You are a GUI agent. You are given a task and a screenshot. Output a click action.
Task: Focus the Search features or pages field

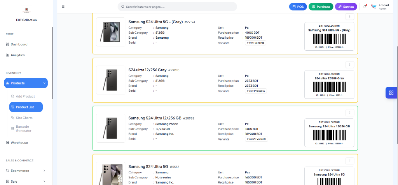177,7
